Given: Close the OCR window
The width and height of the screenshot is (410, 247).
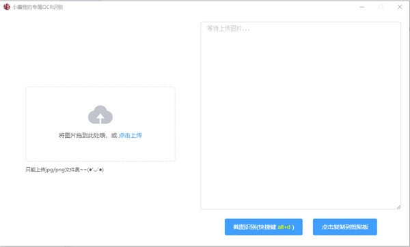Looking at the screenshot, I should tap(400, 7).
